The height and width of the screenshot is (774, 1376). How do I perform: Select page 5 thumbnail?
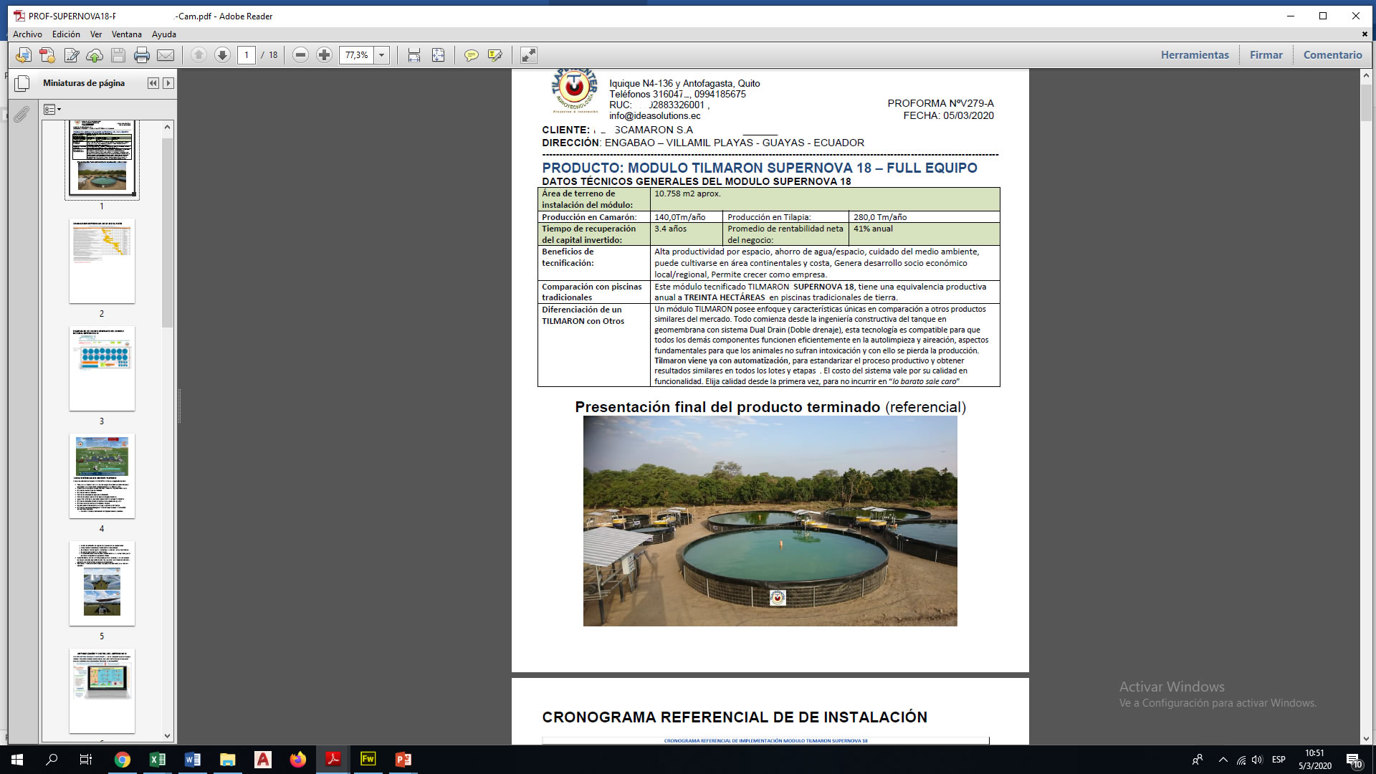click(102, 583)
